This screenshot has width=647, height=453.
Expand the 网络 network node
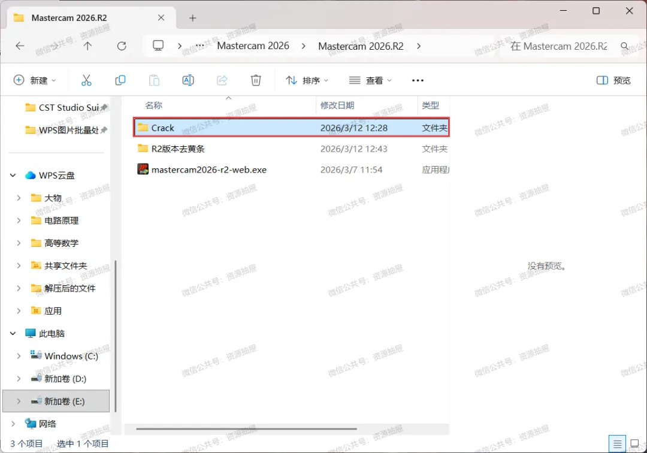[13, 424]
